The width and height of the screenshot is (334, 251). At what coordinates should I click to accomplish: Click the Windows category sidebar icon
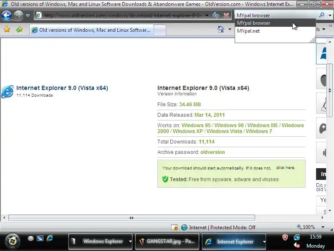[x=322, y=54]
